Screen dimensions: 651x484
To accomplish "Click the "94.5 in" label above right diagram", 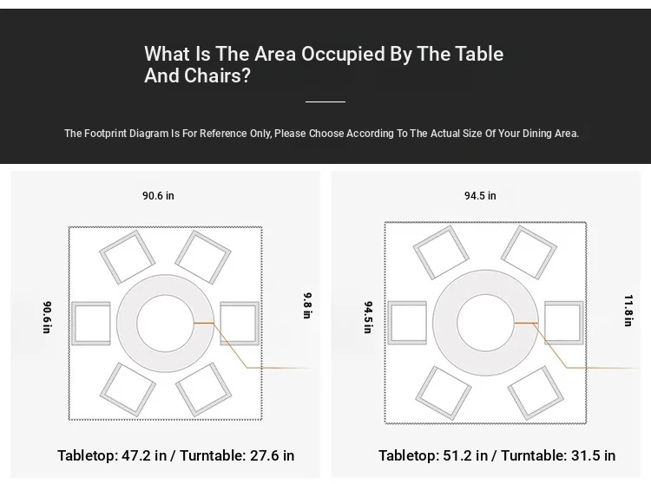I will (x=480, y=196).
